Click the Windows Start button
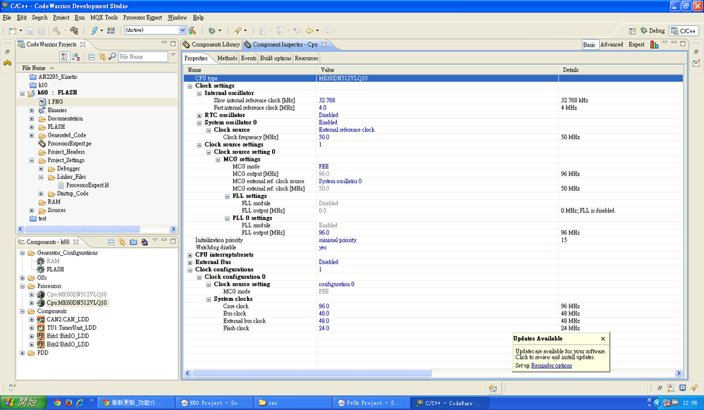The image size is (704, 410). [23, 402]
